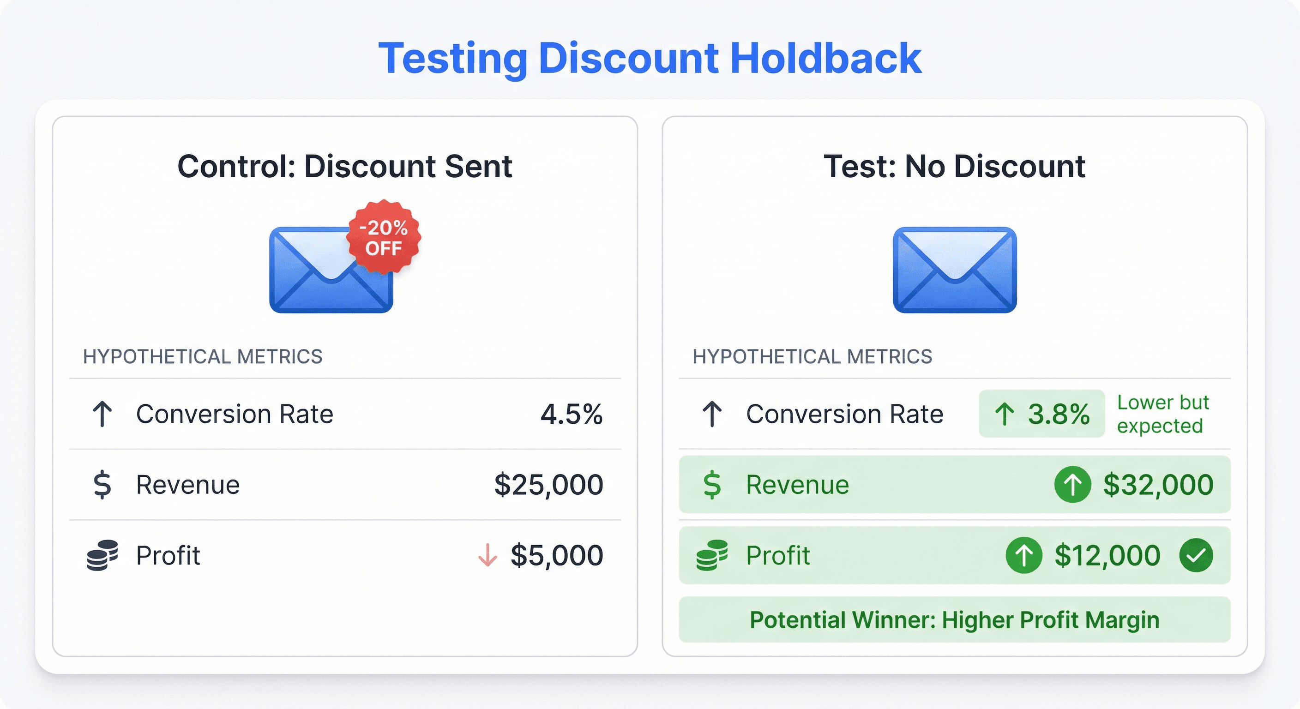This screenshot has height=709, width=1300.
Task: Click the dollar icon in Control Revenue row
Action: tap(102, 485)
